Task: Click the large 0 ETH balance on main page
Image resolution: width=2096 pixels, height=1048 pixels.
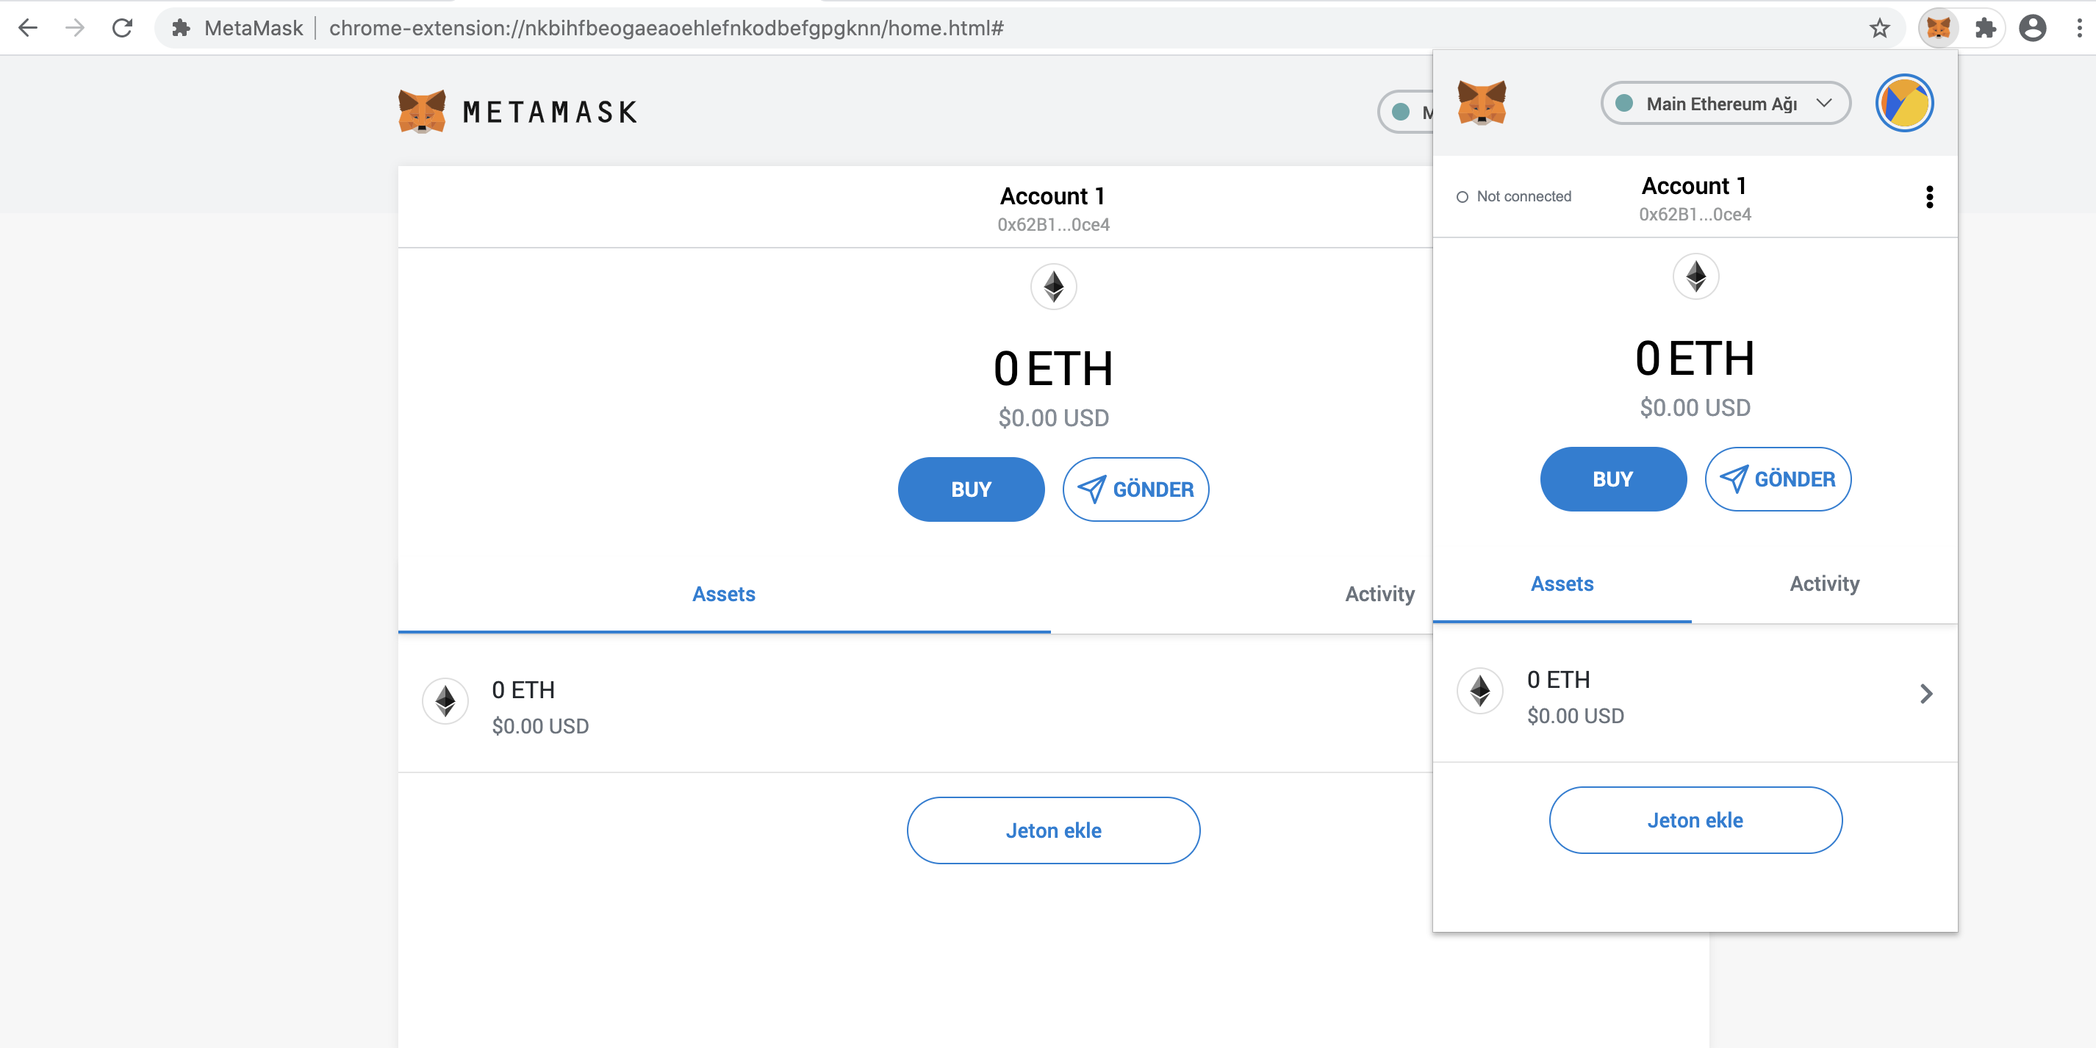Action: click(x=1053, y=369)
